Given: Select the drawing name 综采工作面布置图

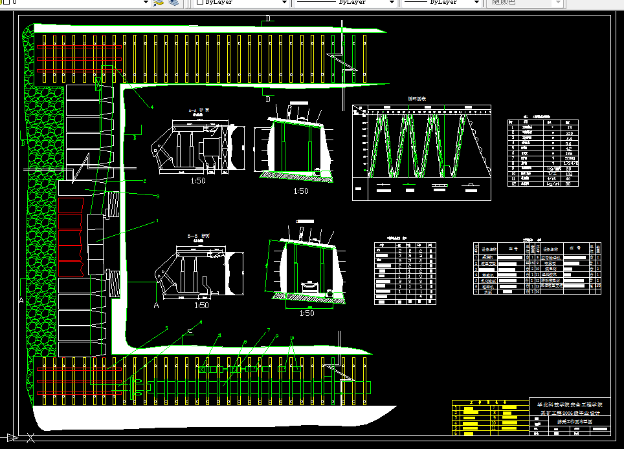Looking at the screenshot, I should click(574, 422).
